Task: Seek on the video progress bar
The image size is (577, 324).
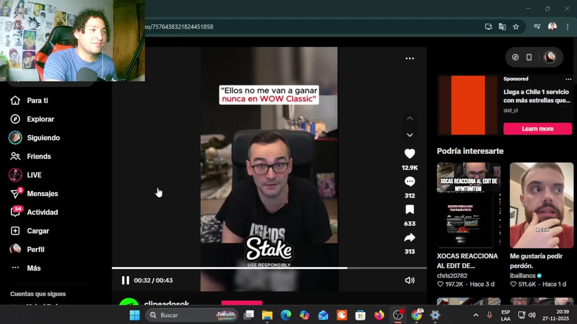Action: 269,268
